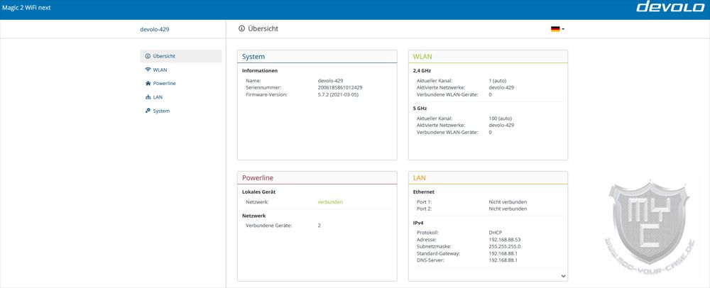
Task: Click serial number 2006185861012429
Action: tap(340, 87)
